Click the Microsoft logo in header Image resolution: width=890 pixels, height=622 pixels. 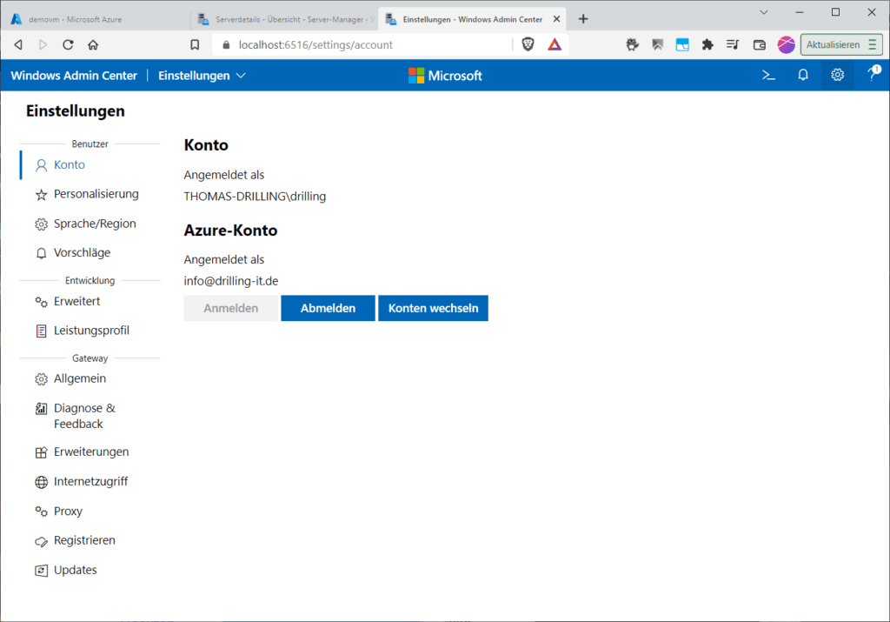(445, 76)
